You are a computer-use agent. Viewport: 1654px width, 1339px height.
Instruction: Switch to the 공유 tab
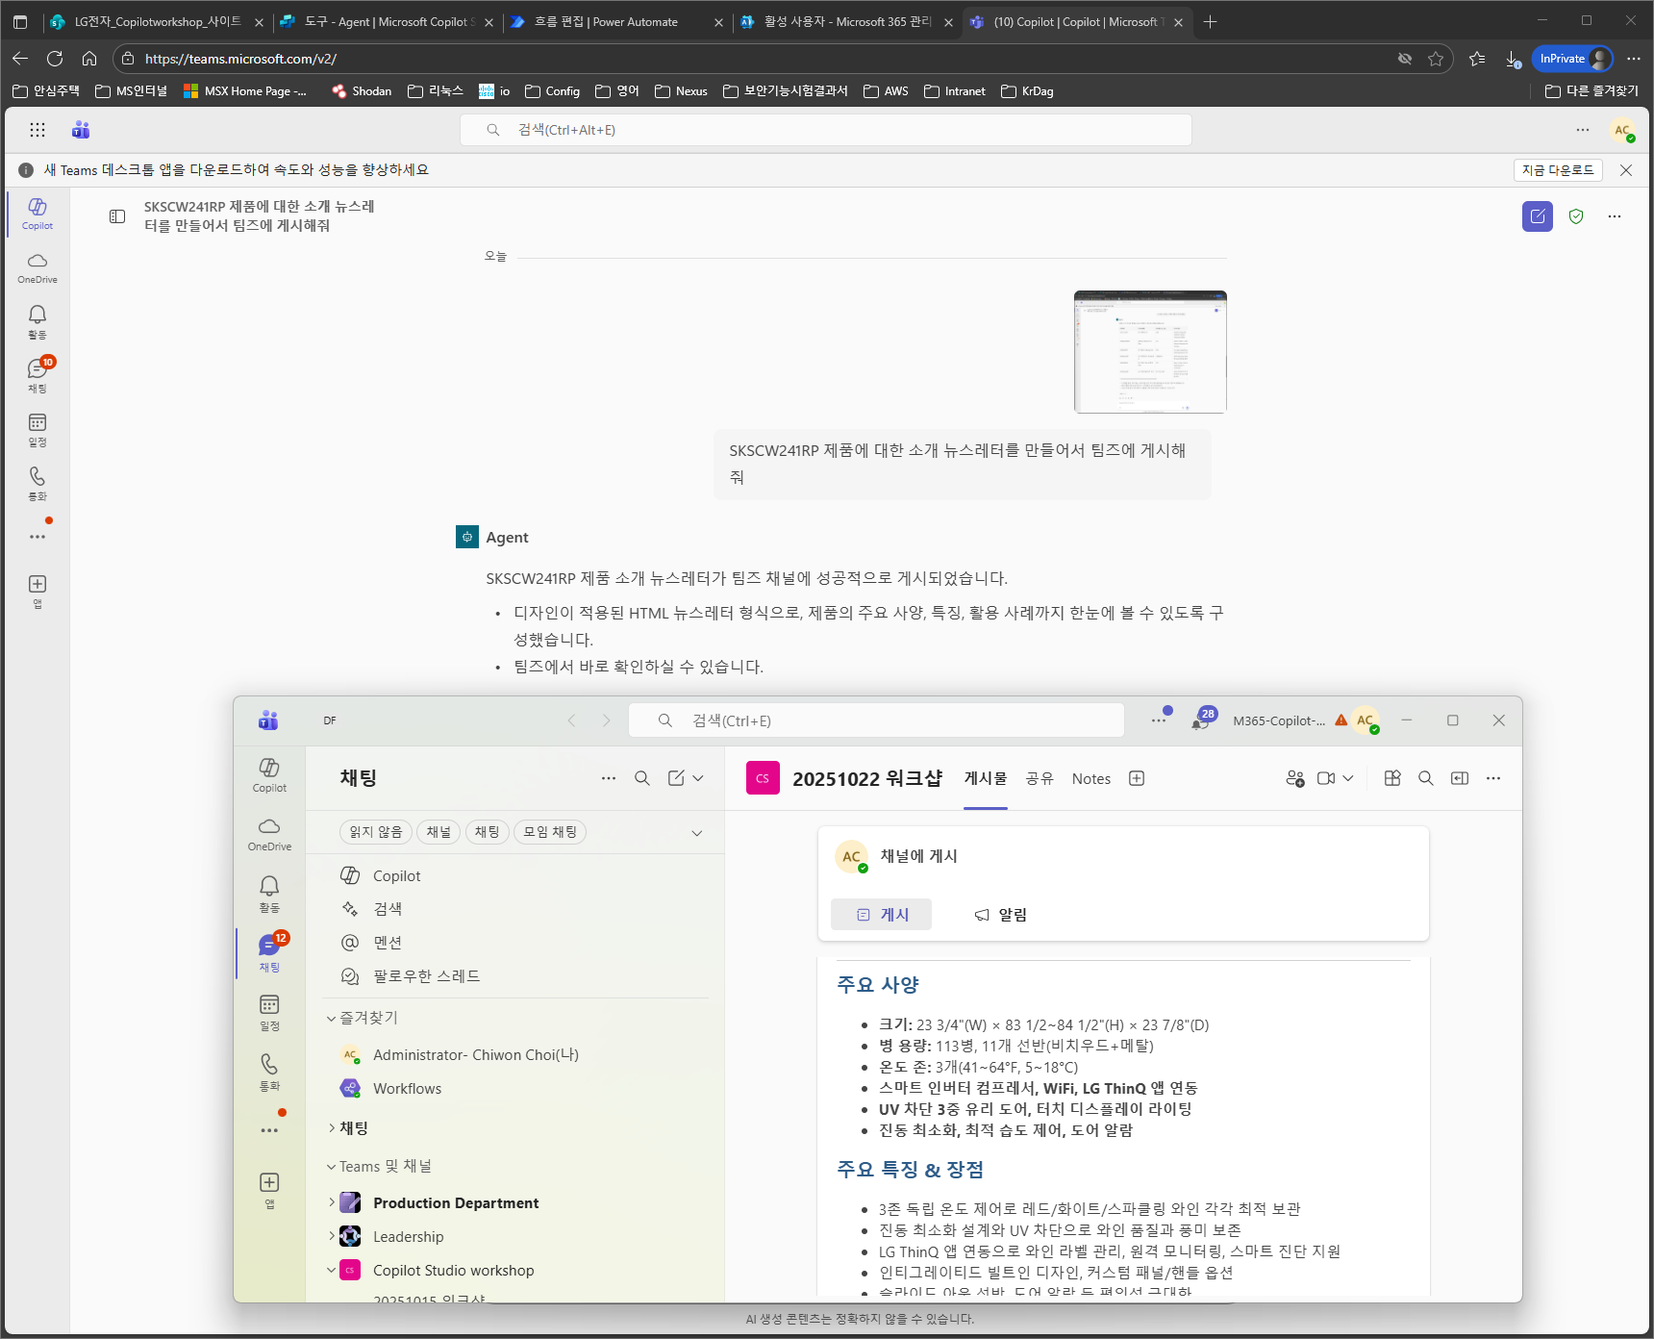coord(1040,778)
